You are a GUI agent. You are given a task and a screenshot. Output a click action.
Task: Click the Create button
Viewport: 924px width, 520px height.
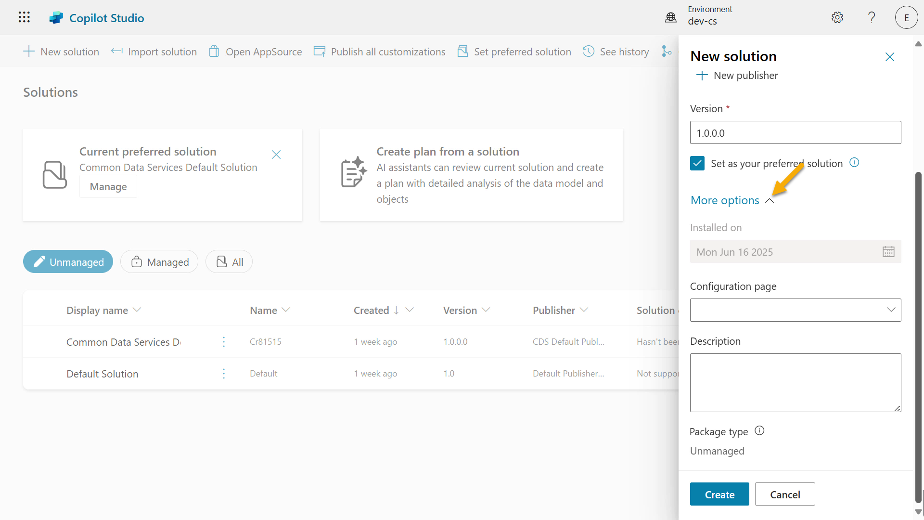point(719,494)
